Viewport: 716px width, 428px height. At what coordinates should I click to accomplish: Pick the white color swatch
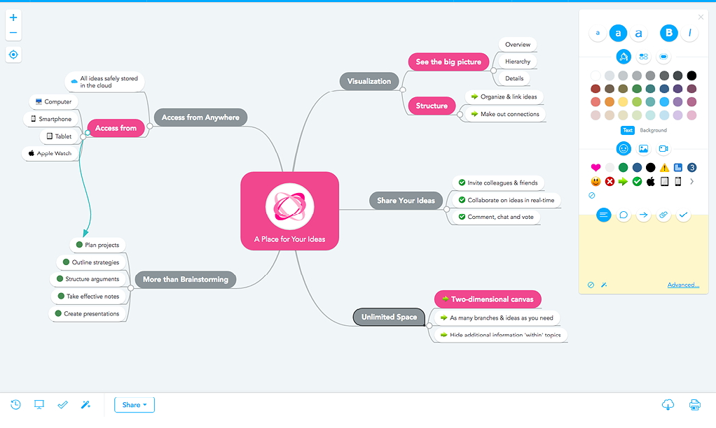(x=595, y=76)
